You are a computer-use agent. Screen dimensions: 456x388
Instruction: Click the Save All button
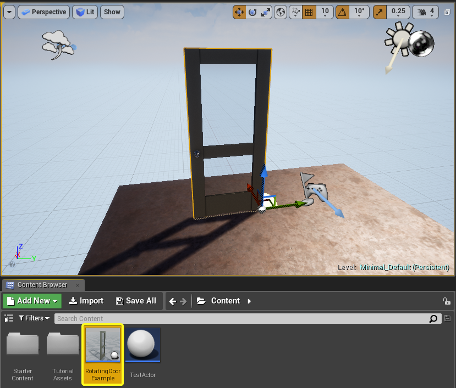pos(136,301)
